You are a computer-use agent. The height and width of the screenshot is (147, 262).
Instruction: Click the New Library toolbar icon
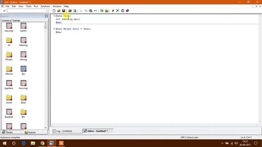coord(102,11)
